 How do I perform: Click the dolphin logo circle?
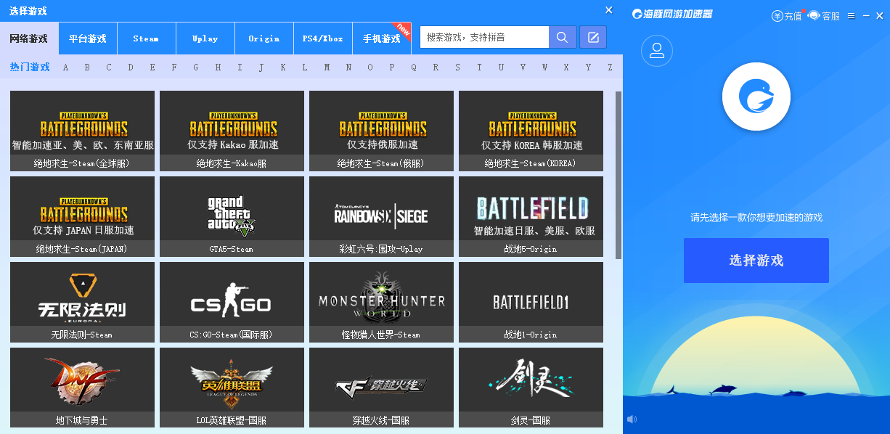click(756, 97)
